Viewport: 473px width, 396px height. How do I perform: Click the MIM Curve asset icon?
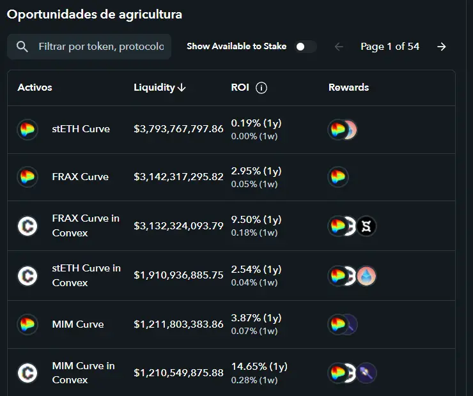[x=27, y=324]
